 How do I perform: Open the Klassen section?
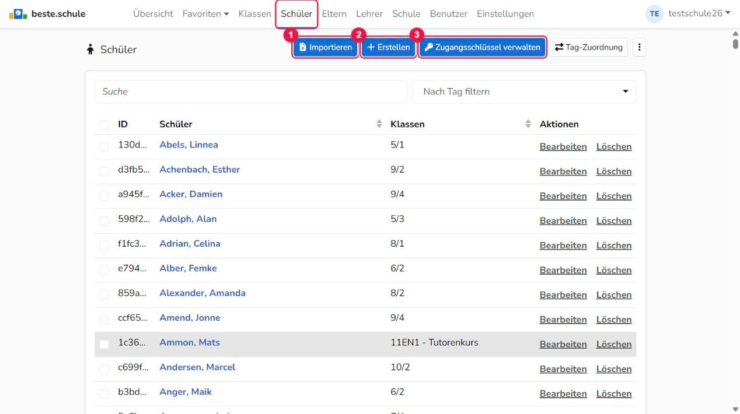tap(255, 13)
